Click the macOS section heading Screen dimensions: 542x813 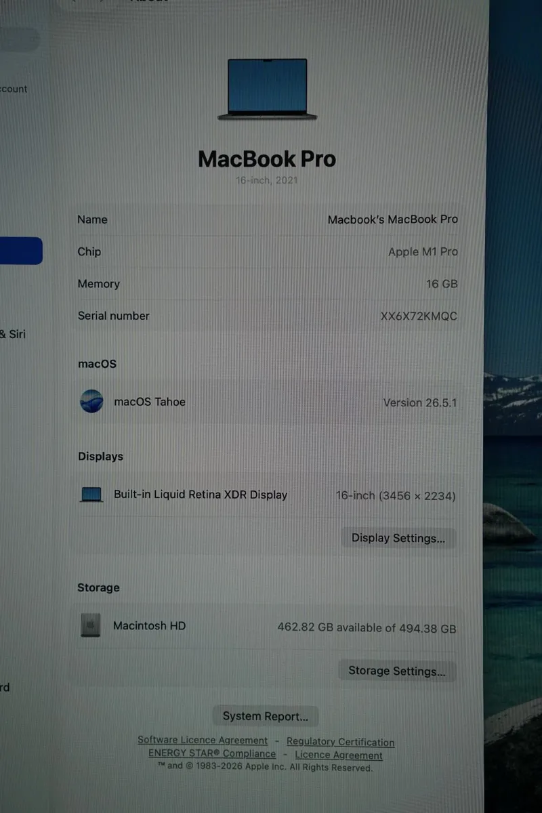[97, 364]
